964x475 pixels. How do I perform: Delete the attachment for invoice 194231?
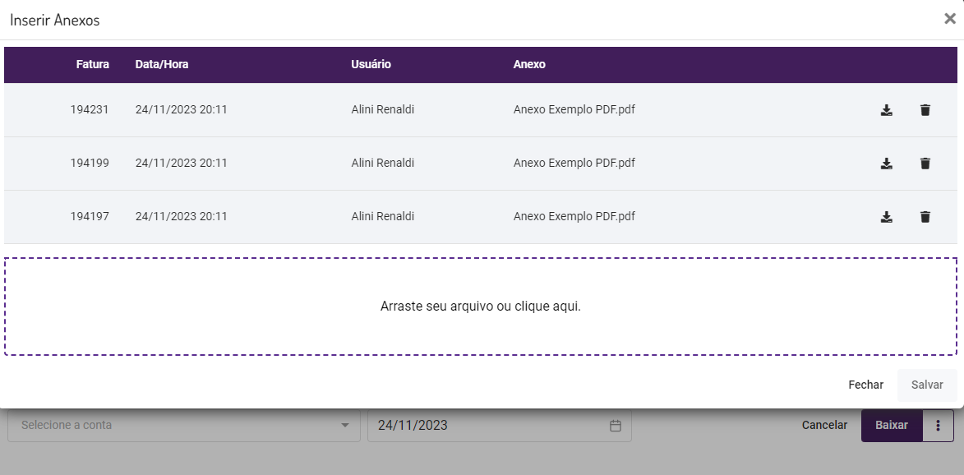[925, 110]
